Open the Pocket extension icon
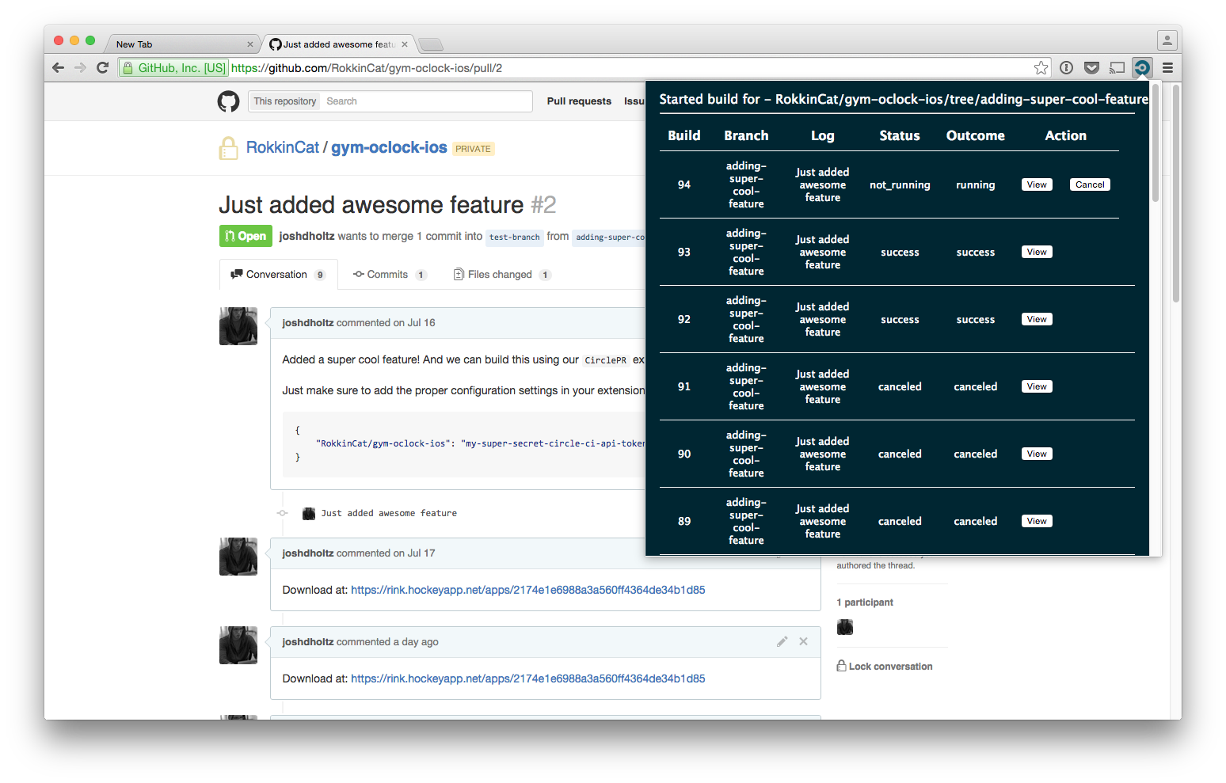Screen dimensions: 1226x783 (1091, 68)
